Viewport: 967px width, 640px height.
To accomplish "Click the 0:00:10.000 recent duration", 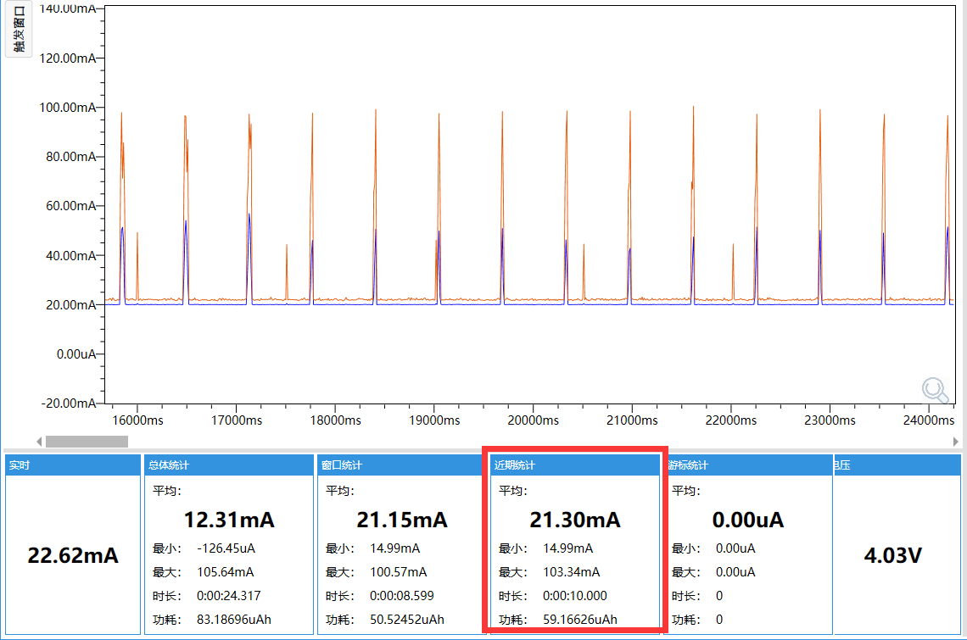I will pos(575,596).
